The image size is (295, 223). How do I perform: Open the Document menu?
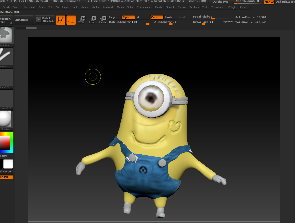(x=29, y=7)
